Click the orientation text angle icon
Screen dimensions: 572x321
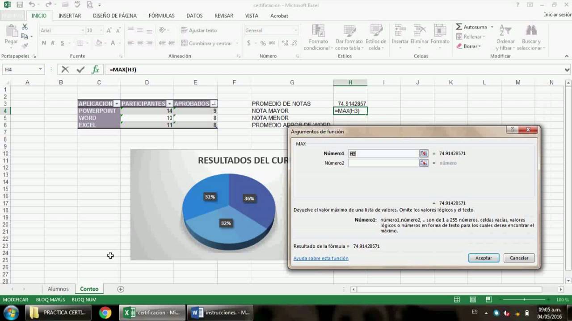163,30
